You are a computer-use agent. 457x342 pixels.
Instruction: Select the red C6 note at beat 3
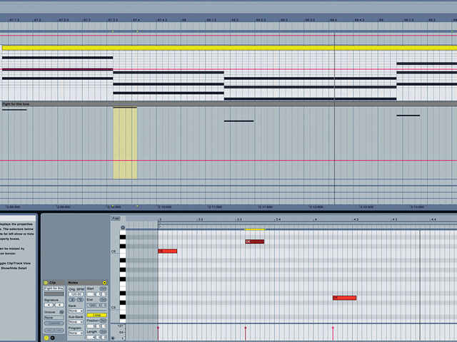(x=168, y=251)
